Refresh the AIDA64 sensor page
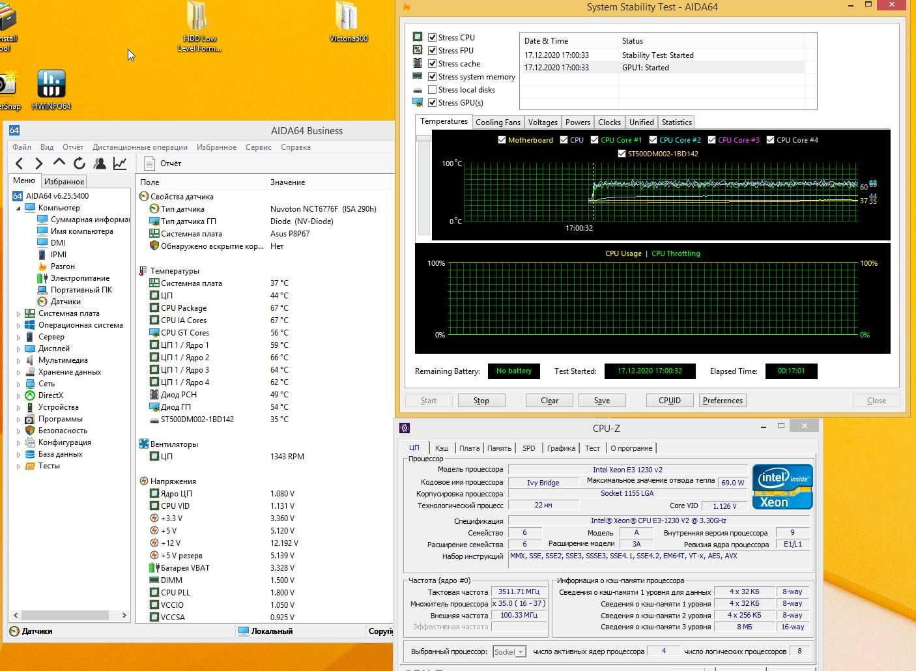This screenshot has height=671, width=916. pyautogui.click(x=79, y=164)
